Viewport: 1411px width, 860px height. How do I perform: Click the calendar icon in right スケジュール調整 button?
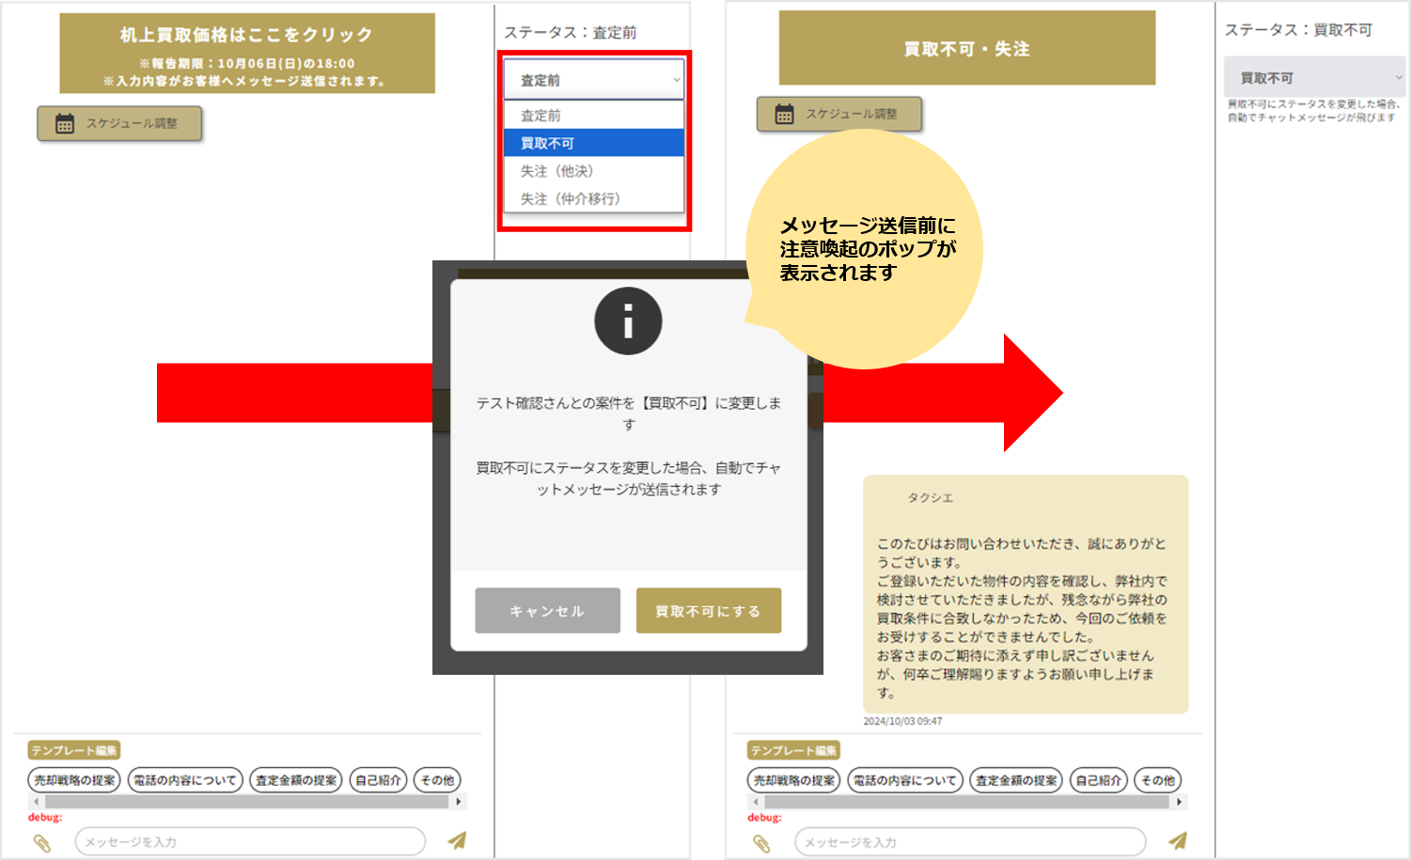pos(784,114)
